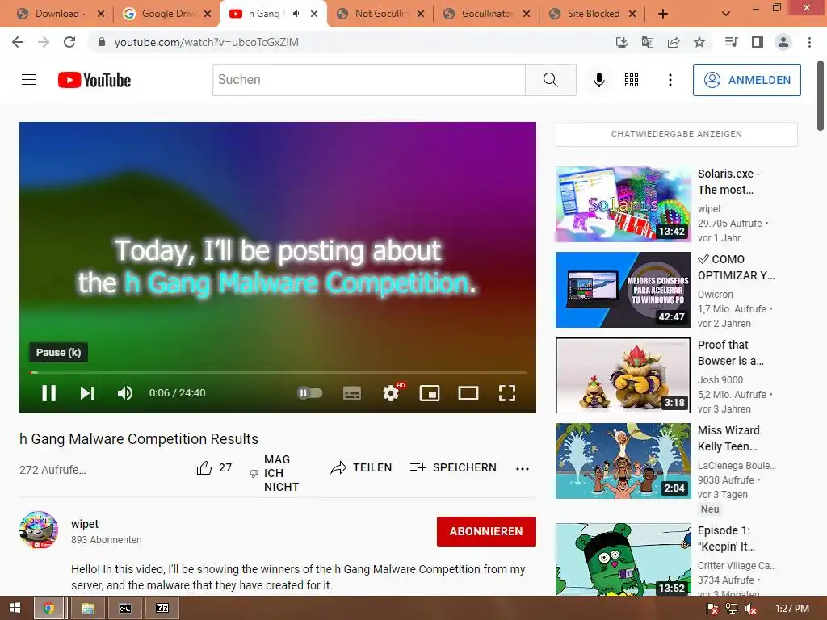Start voice search with microphone icon
827x620 pixels.
click(x=598, y=80)
